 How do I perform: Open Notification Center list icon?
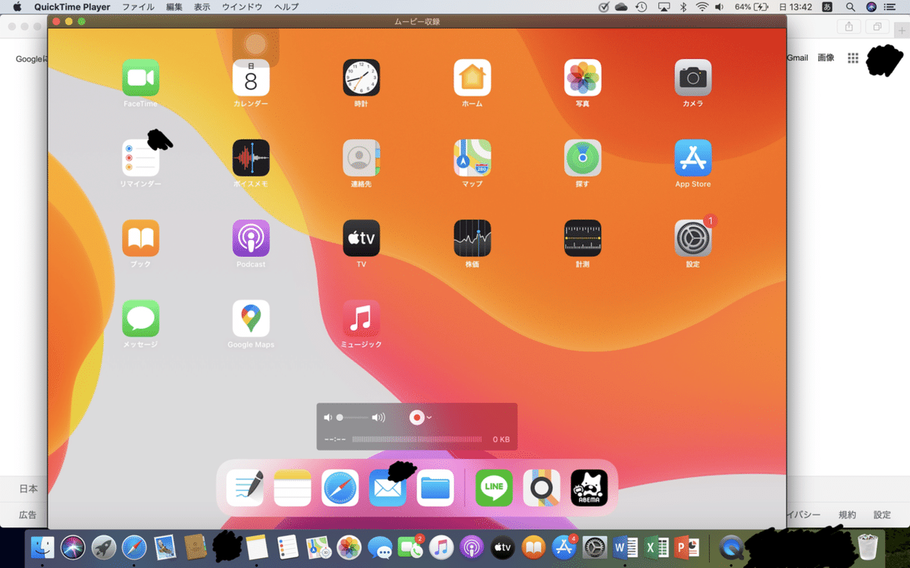pos(890,7)
